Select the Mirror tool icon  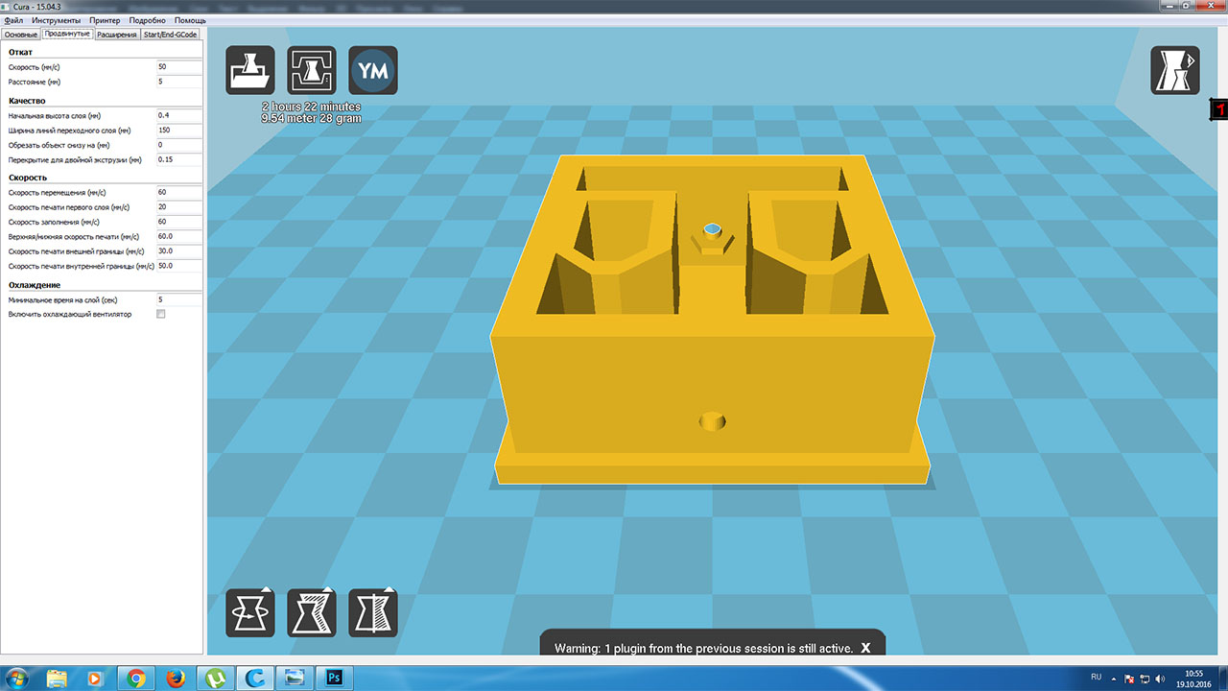click(x=373, y=612)
